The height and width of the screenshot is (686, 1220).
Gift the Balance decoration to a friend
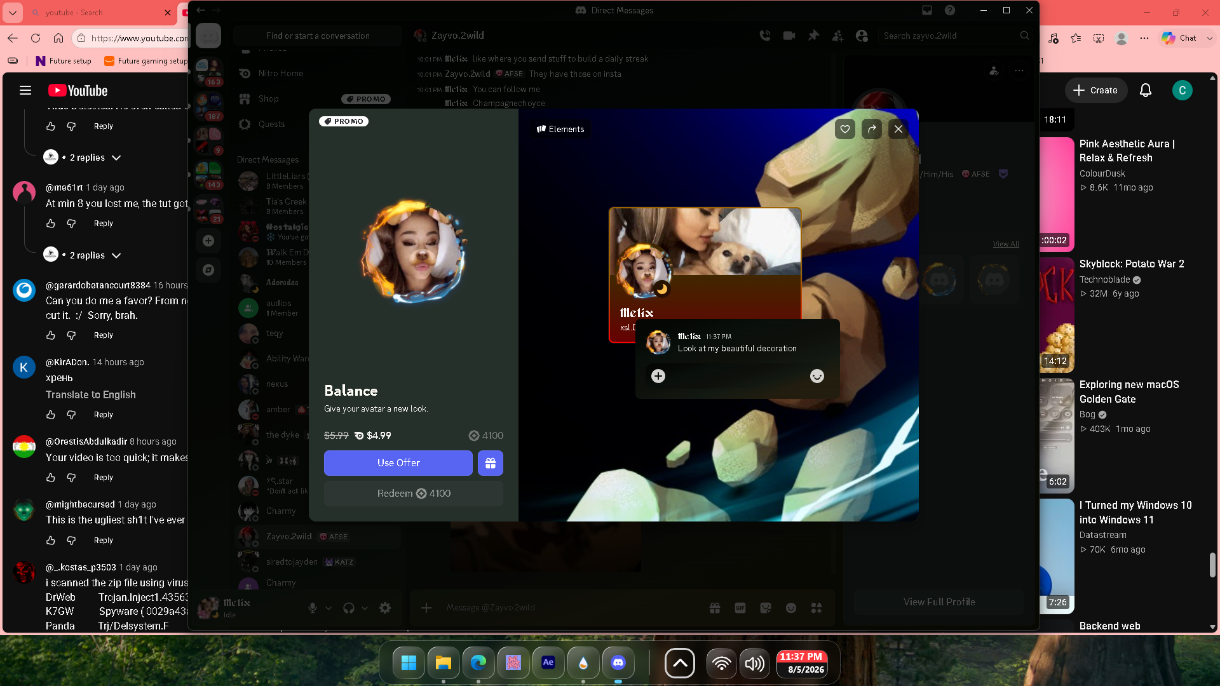point(491,463)
